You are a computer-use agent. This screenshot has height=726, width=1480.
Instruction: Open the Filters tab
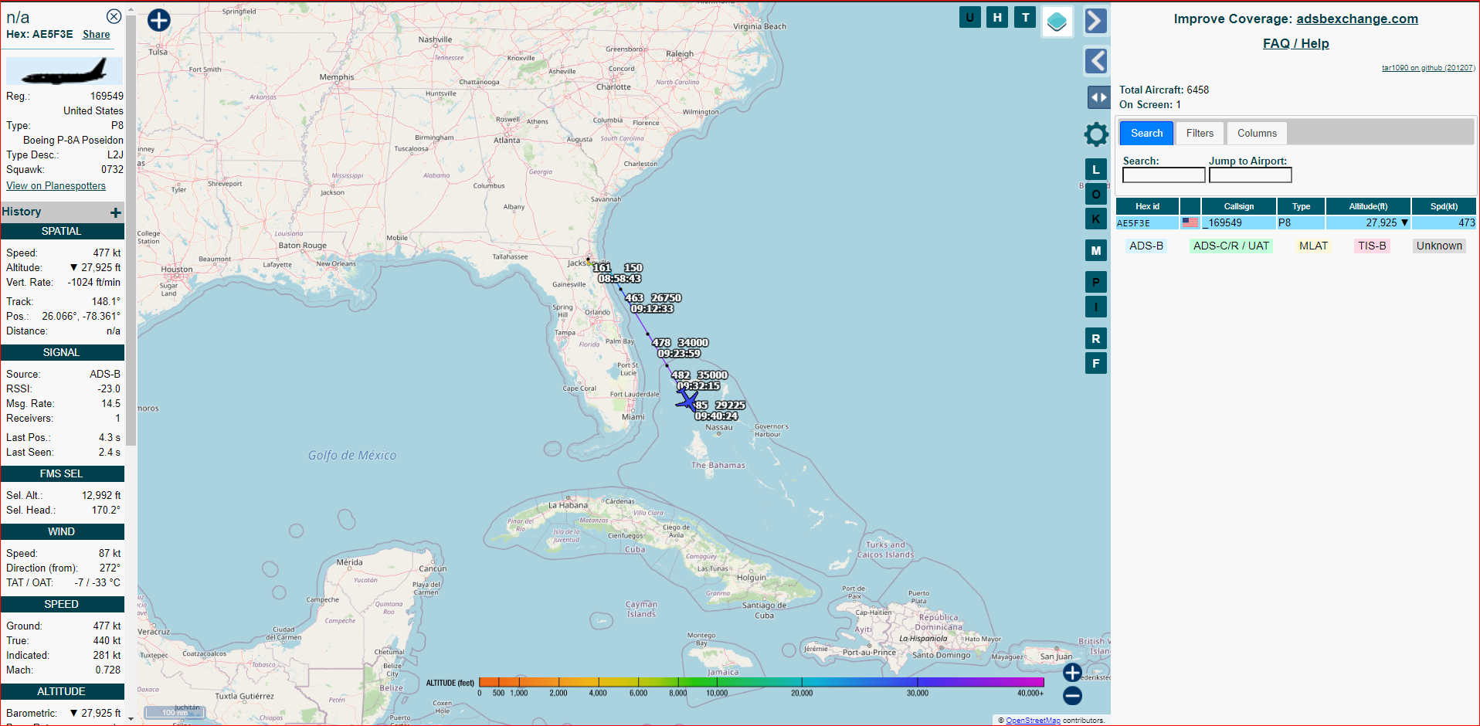pos(1200,133)
